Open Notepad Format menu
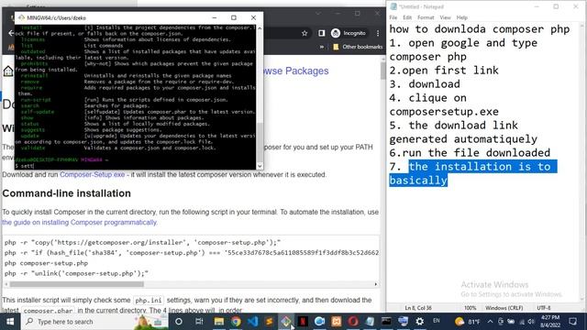The height and width of the screenshot is (330, 587). [426, 17]
